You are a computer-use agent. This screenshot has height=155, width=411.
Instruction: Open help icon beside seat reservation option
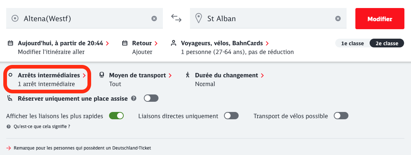[134, 98]
